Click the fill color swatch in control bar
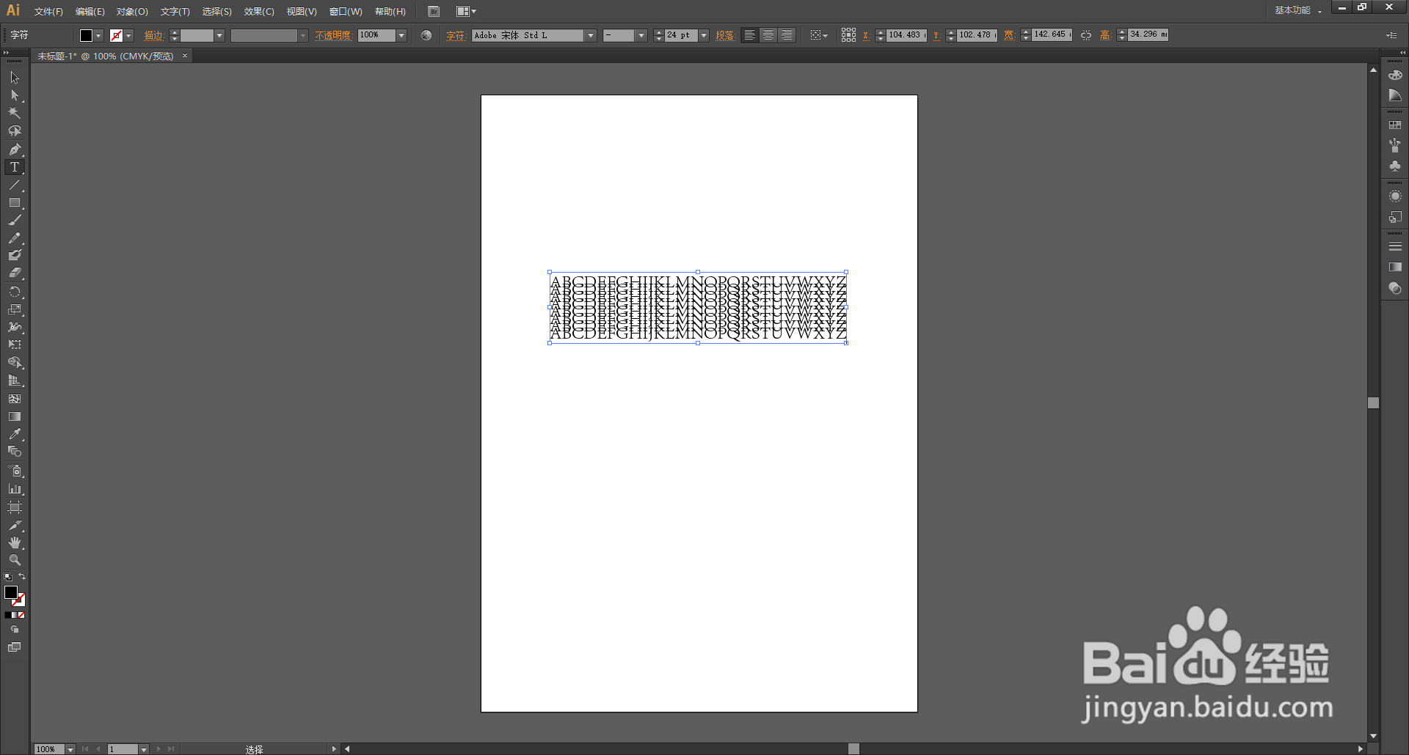Image resolution: width=1409 pixels, height=755 pixels. 86,35
